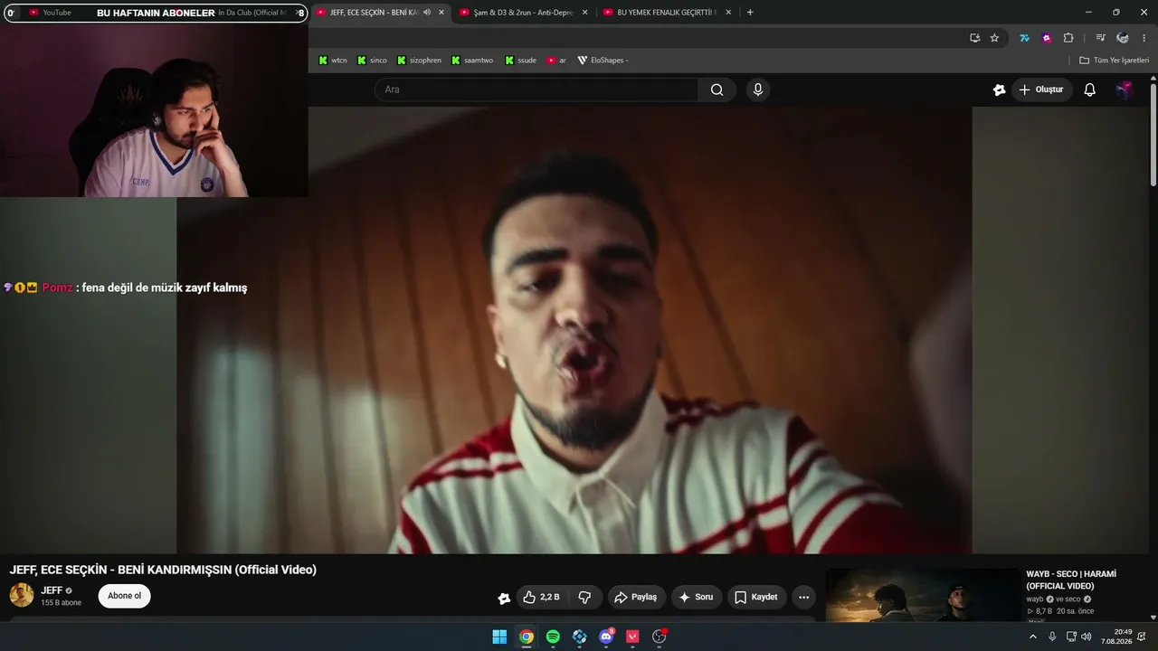The width and height of the screenshot is (1158, 651).
Task: Like the video with 2,2 B likes
Action: click(x=541, y=597)
